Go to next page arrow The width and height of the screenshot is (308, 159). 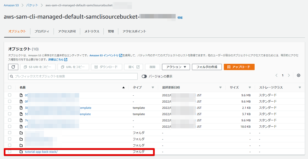tap(289, 75)
